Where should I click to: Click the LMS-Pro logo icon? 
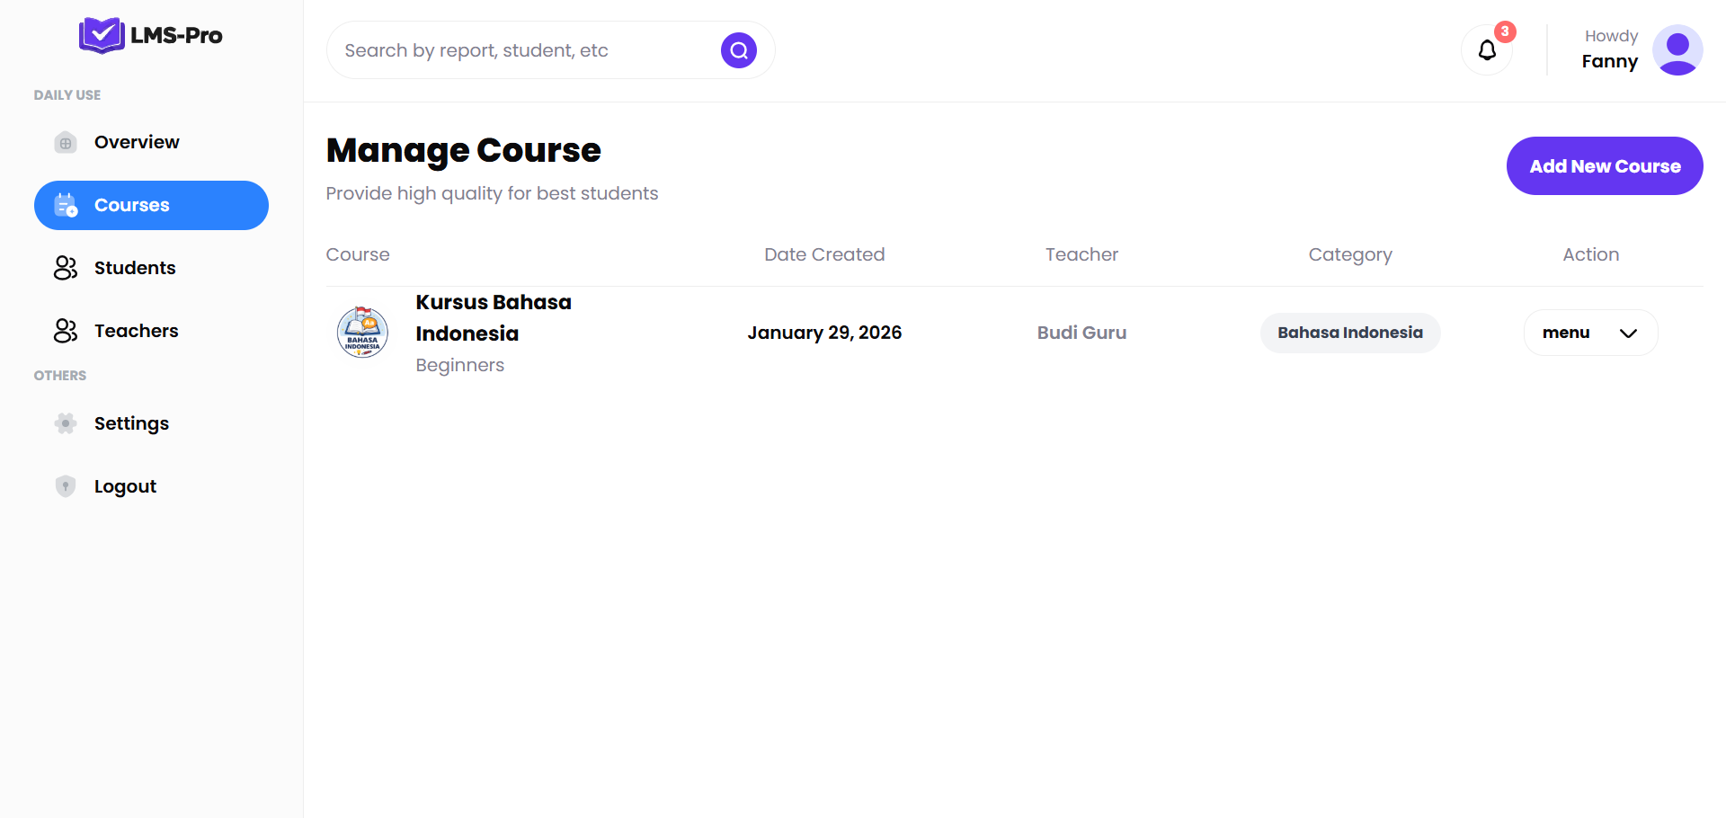tap(102, 35)
